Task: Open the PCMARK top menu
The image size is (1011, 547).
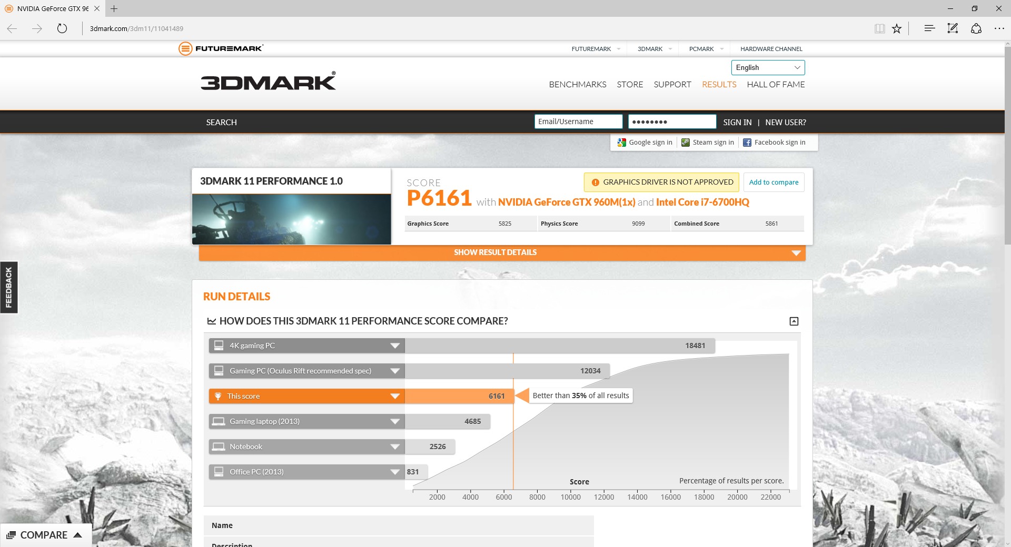Action: 706,49
